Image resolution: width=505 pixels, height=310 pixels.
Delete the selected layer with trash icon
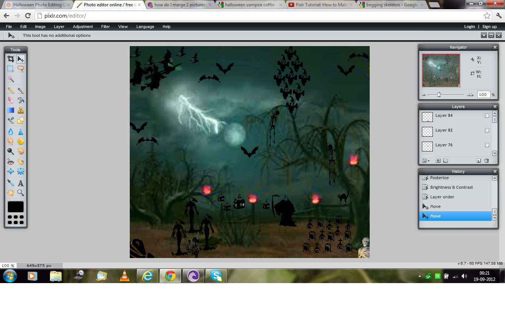[487, 160]
